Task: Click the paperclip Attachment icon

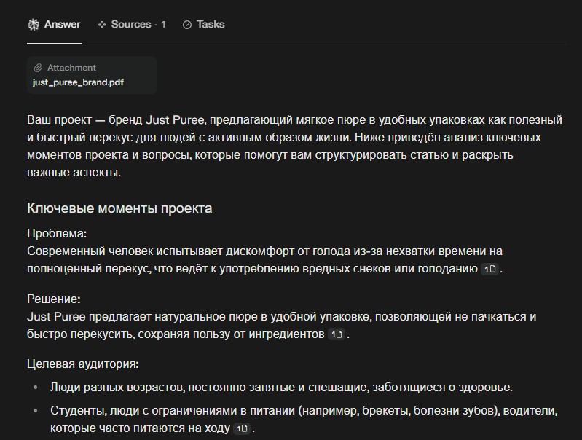Action: (x=38, y=68)
